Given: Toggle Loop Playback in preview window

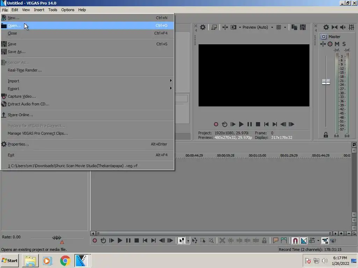Looking at the screenshot, I should pyautogui.click(x=225, y=124).
